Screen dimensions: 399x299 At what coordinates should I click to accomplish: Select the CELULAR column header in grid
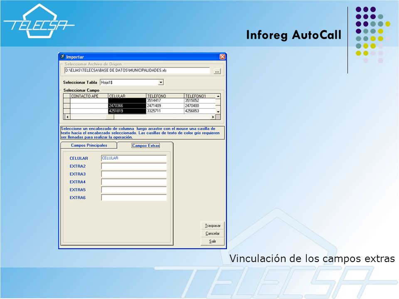tap(127, 96)
